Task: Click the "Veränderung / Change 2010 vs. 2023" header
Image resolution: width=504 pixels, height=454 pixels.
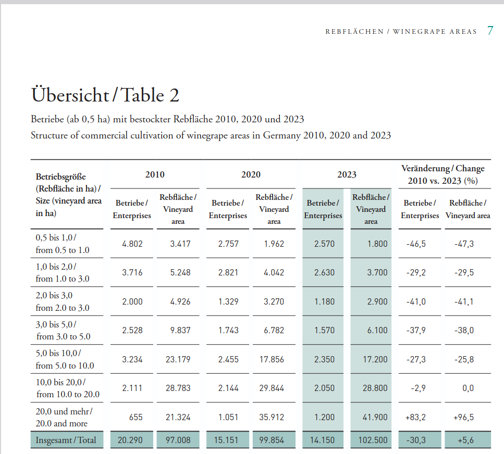Action: (x=442, y=175)
